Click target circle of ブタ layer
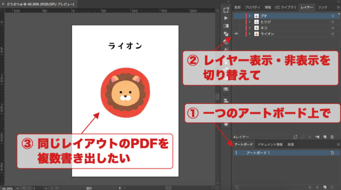 point(332,16)
